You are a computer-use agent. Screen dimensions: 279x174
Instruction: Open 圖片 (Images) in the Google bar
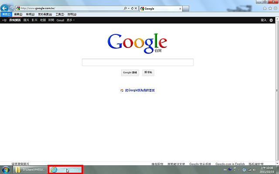[x=26, y=20]
